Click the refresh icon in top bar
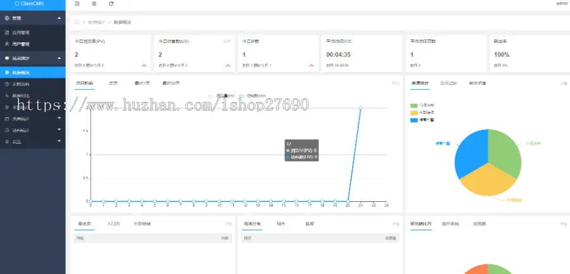570x274 pixels. coord(111,4)
